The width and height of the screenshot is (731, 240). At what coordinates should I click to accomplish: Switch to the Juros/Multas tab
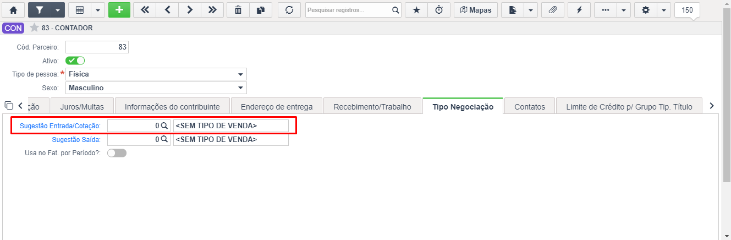81,107
